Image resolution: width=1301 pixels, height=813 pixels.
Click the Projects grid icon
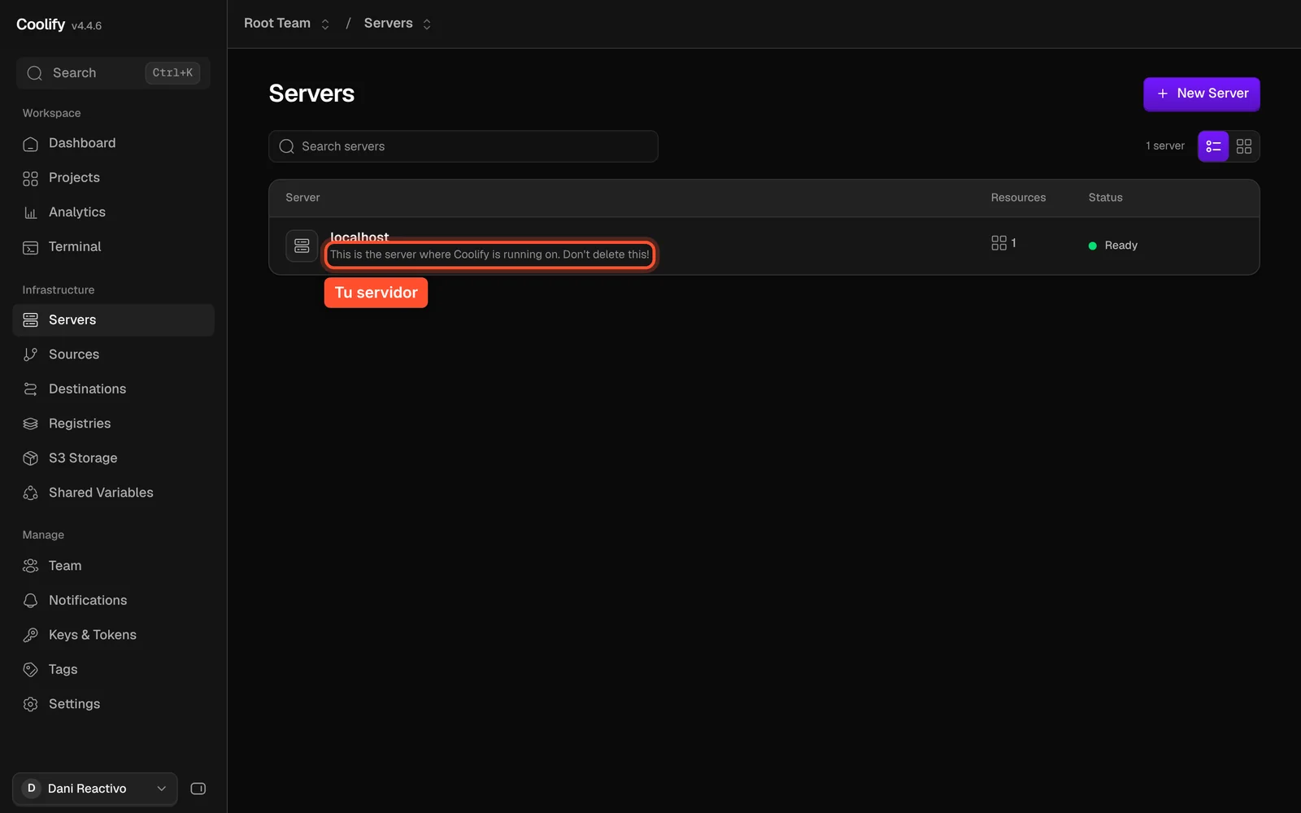pyautogui.click(x=30, y=178)
